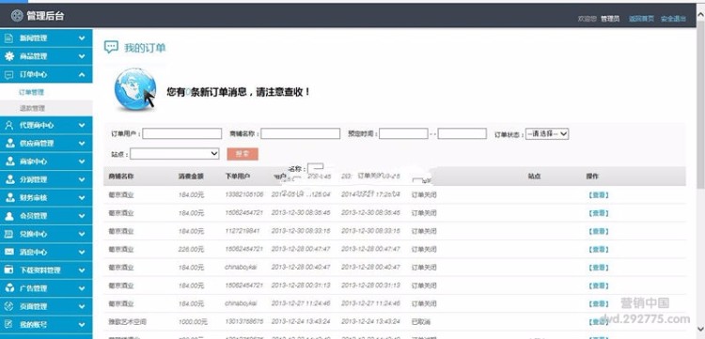Click 查看 for order 2013-12-27 11:24:46
The width and height of the screenshot is (705, 339).
pyautogui.click(x=599, y=303)
